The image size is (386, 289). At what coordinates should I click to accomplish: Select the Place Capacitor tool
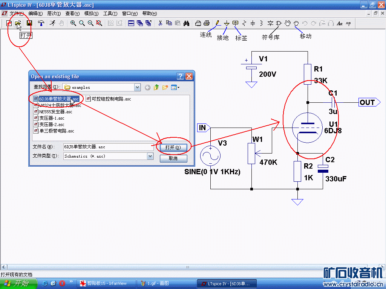(x=253, y=23)
